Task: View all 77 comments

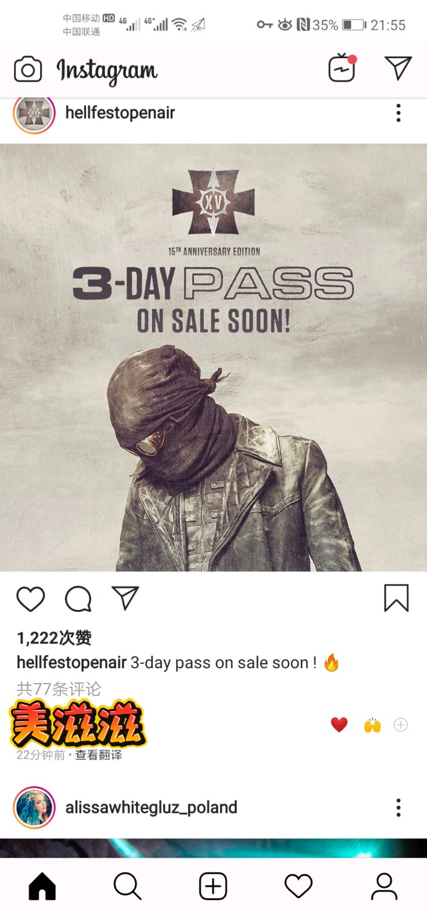Action: point(59,689)
